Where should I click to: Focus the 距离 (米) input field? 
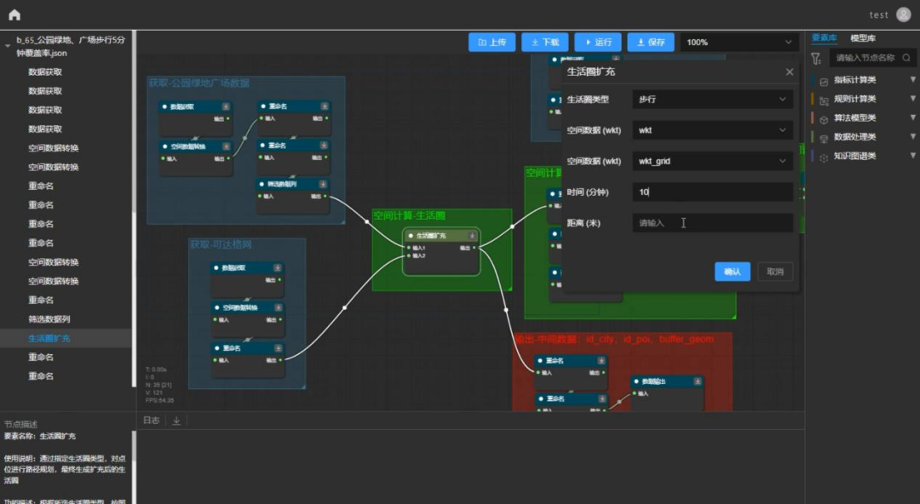[712, 223]
